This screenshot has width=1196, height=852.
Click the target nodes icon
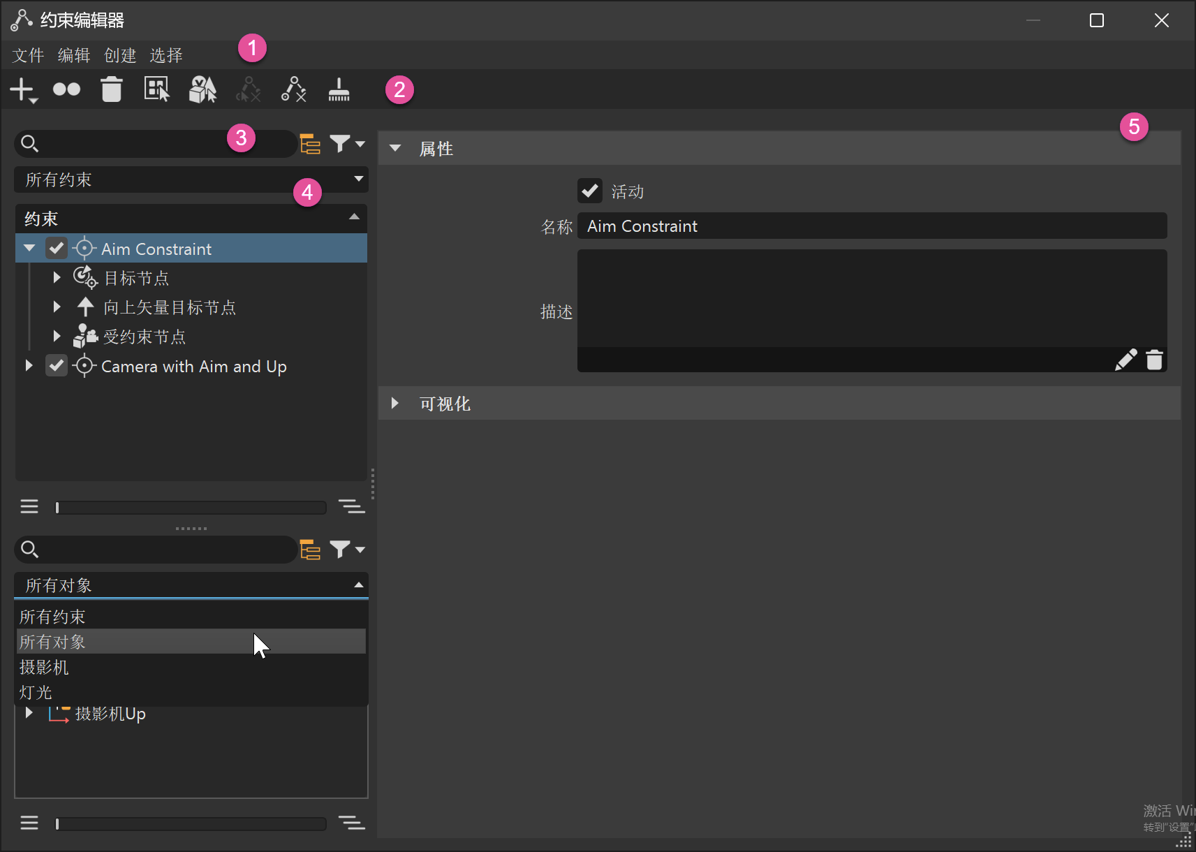(x=85, y=277)
